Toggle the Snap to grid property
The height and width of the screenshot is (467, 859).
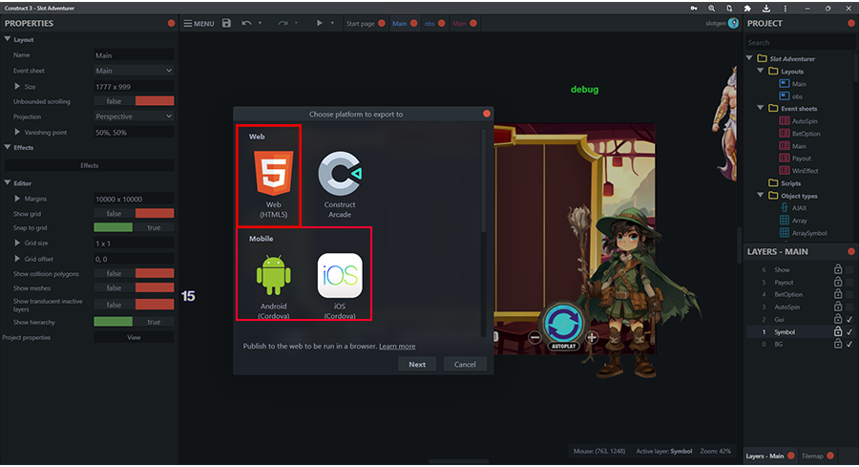(134, 227)
